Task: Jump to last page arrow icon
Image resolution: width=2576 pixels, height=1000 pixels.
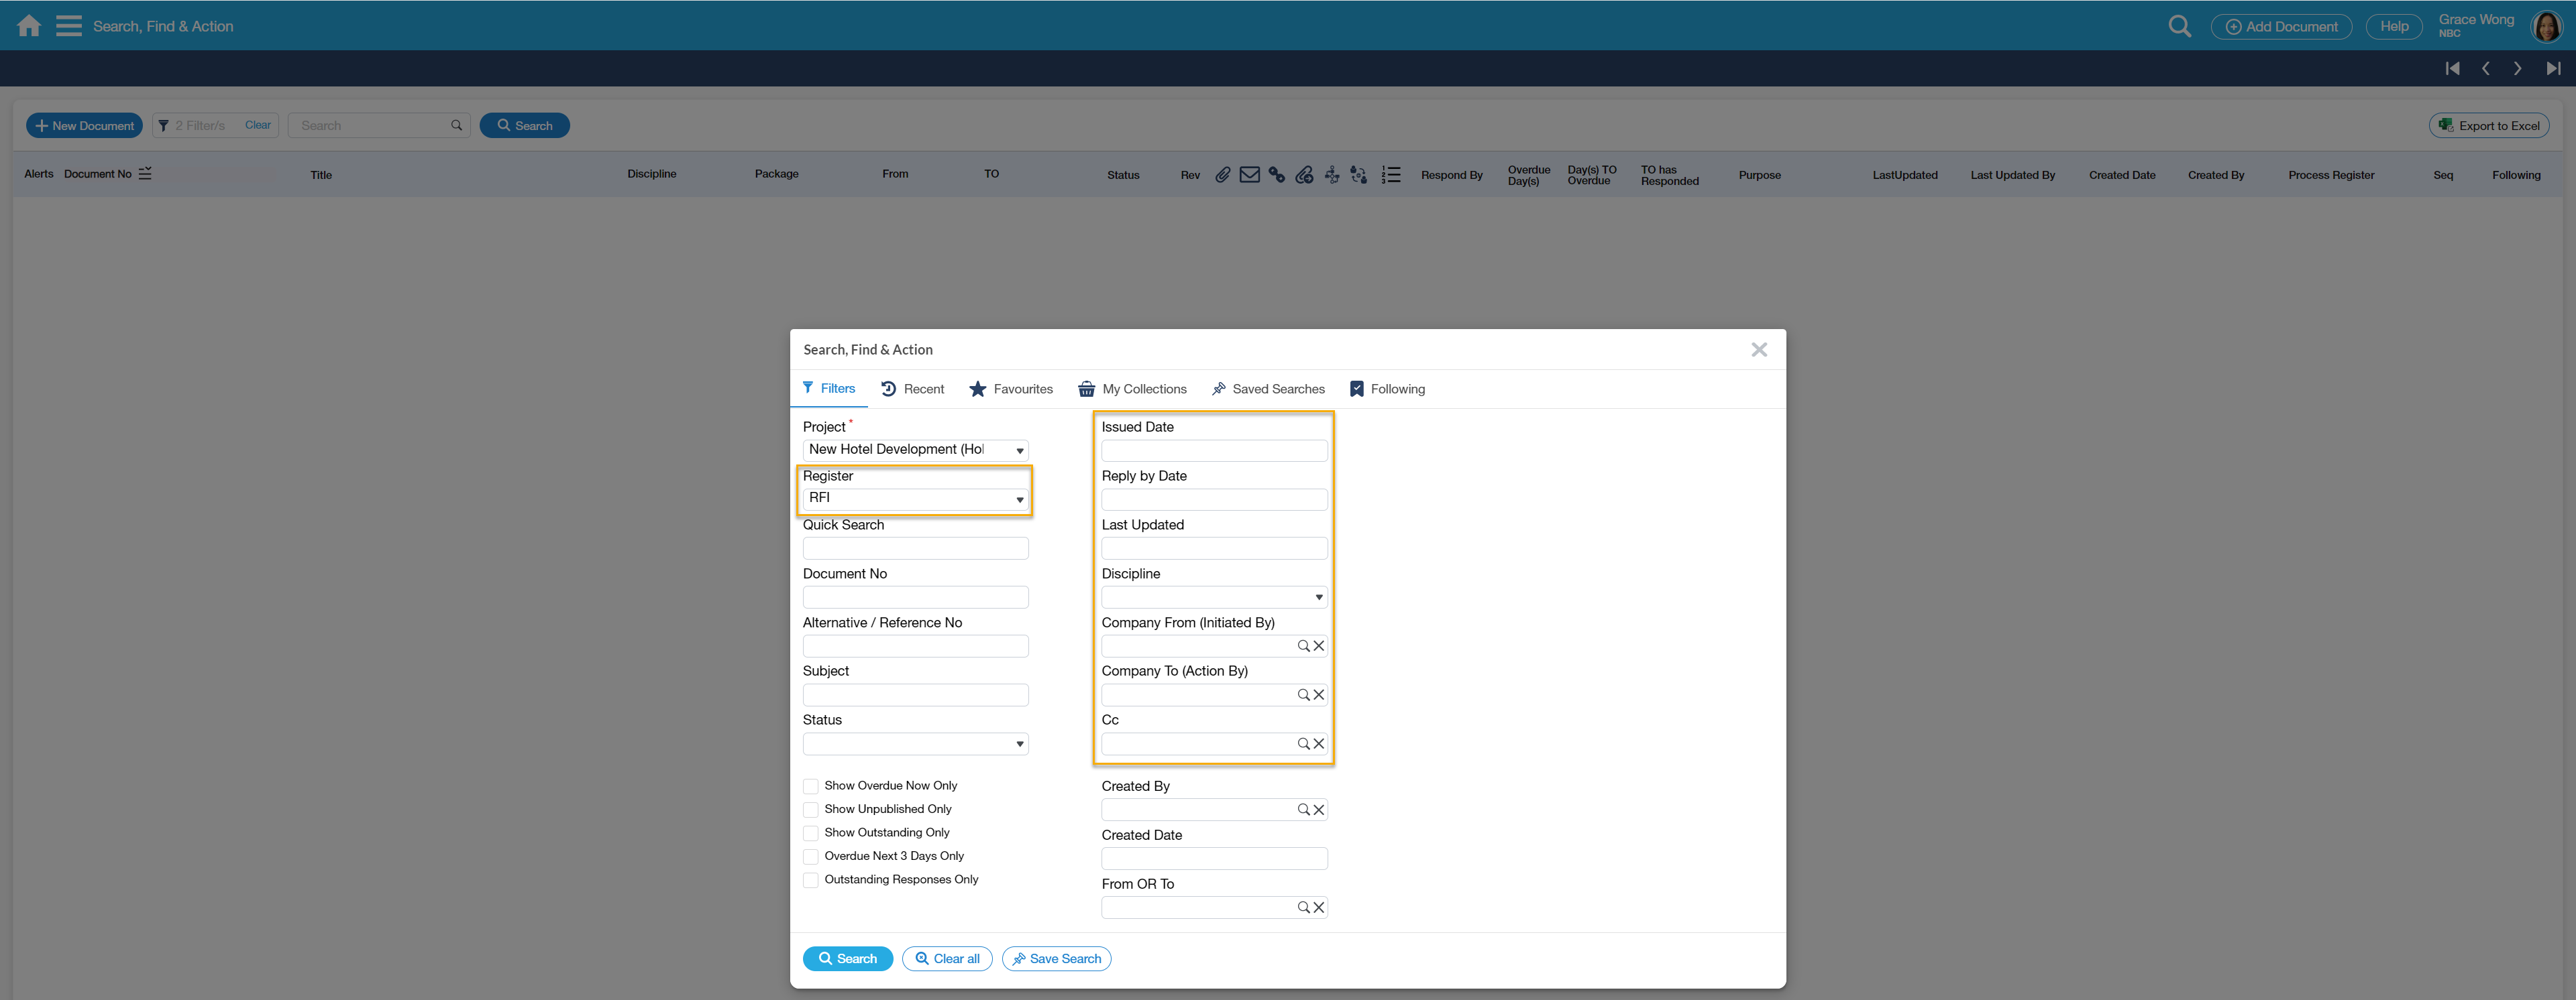Action: pyautogui.click(x=2553, y=69)
